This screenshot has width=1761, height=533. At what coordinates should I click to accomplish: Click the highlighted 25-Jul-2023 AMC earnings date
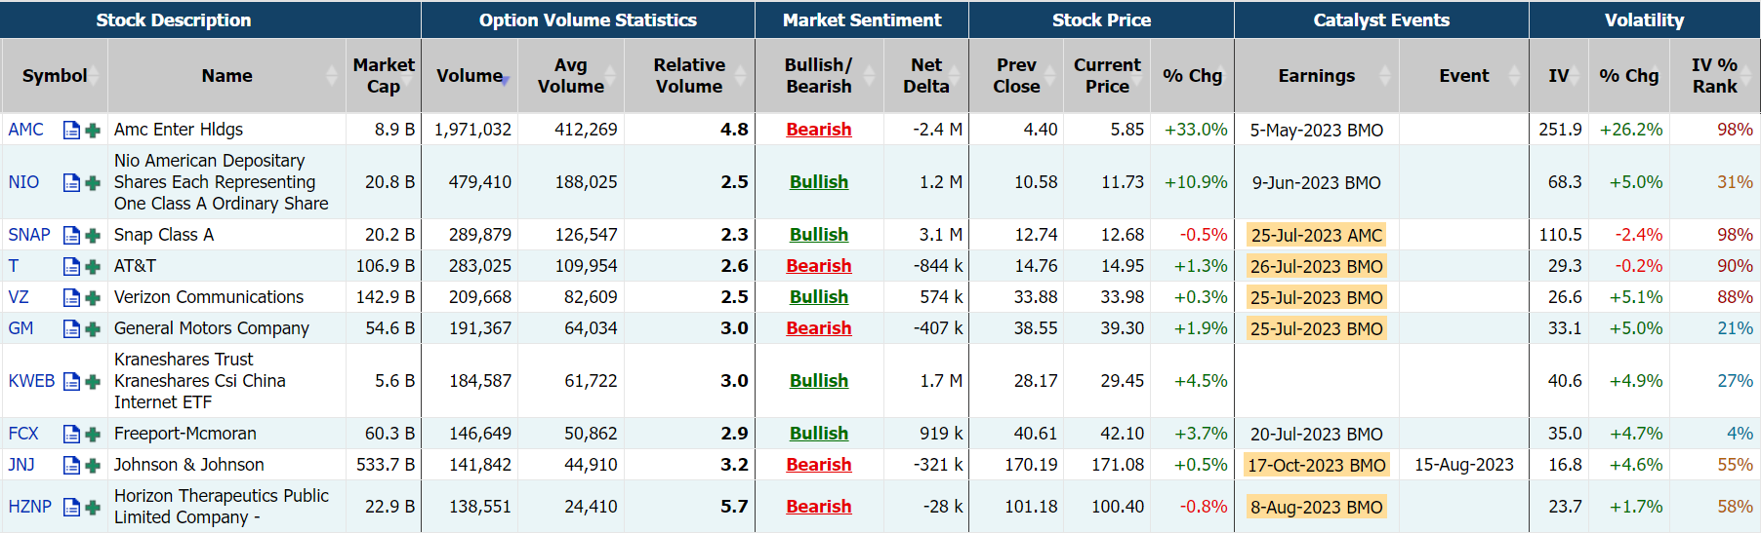[x=1316, y=235]
